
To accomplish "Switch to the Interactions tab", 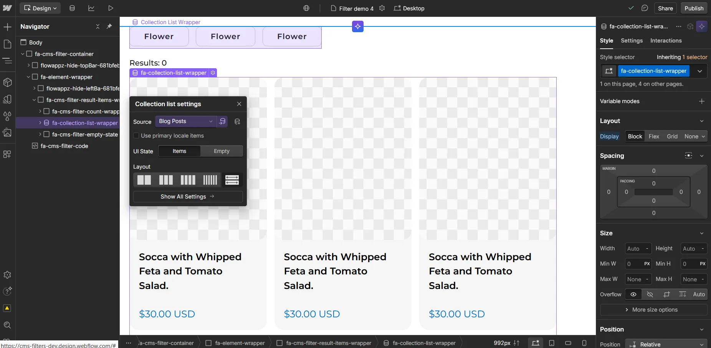I will (666, 41).
